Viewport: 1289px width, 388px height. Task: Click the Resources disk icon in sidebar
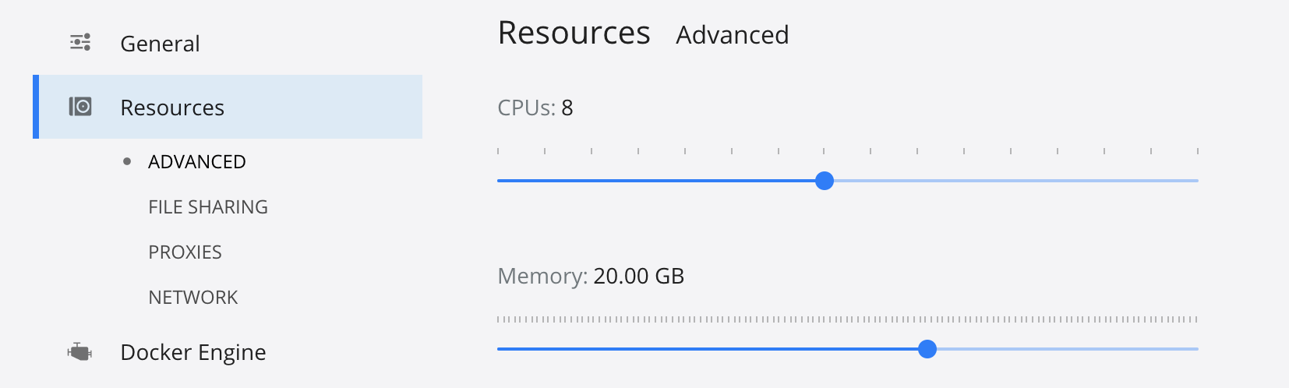tap(80, 107)
